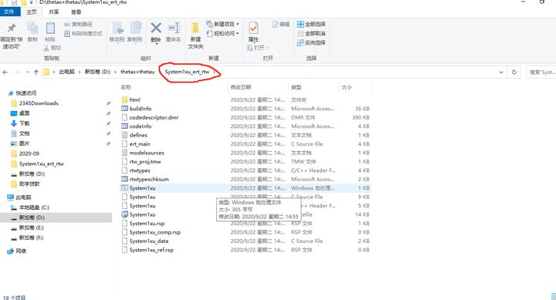Click the 粘贴 paste clipboard icon
The width and height of the screenshot is (556, 300).
(x=50, y=28)
